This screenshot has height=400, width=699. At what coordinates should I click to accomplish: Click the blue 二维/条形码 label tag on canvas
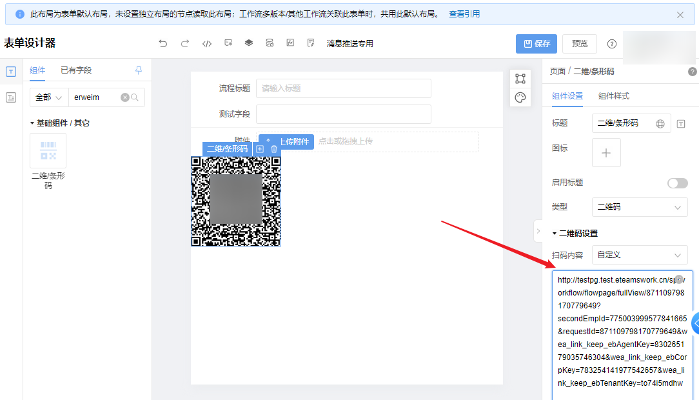tap(228, 149)
